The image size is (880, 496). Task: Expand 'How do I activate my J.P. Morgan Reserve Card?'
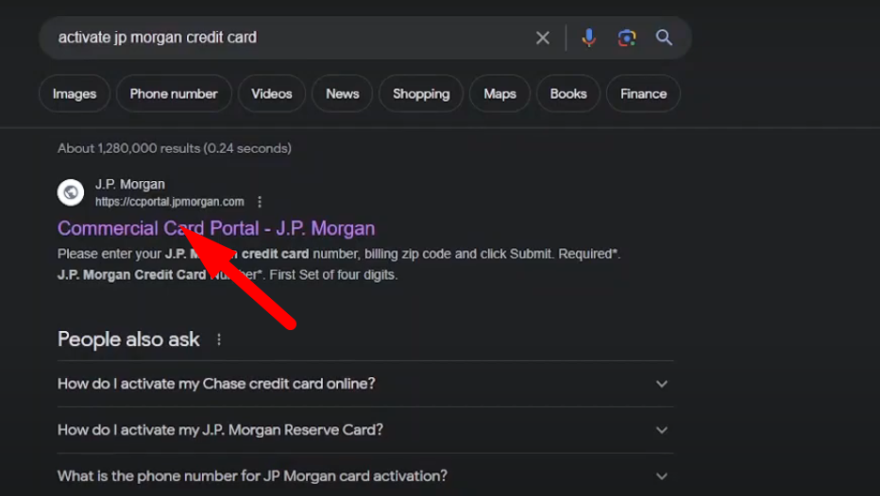[x=365, y=430]
